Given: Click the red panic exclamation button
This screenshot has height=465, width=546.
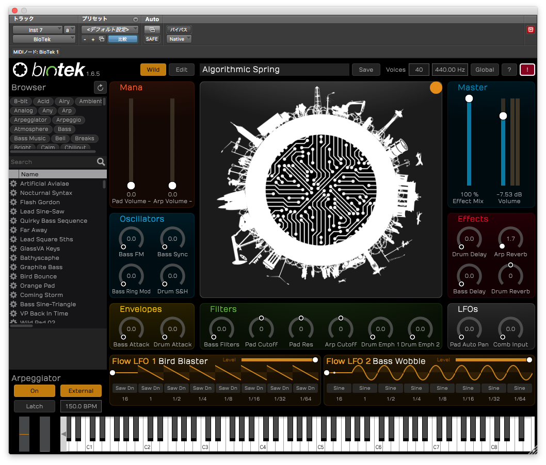Looking at the screenshot, I should 527,70.
